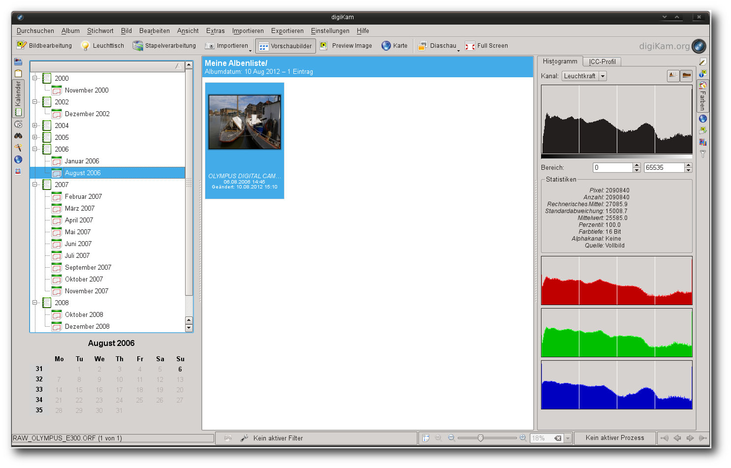
Task: Select the OLYMPUS DIGITAL CAM boat thumbnail
Action: click(x=245, y=141)
